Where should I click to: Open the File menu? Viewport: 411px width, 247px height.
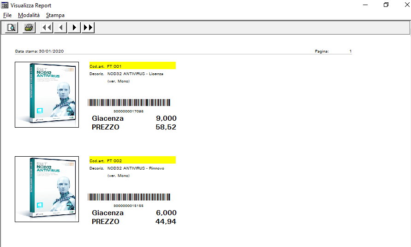tap(7, 15)
